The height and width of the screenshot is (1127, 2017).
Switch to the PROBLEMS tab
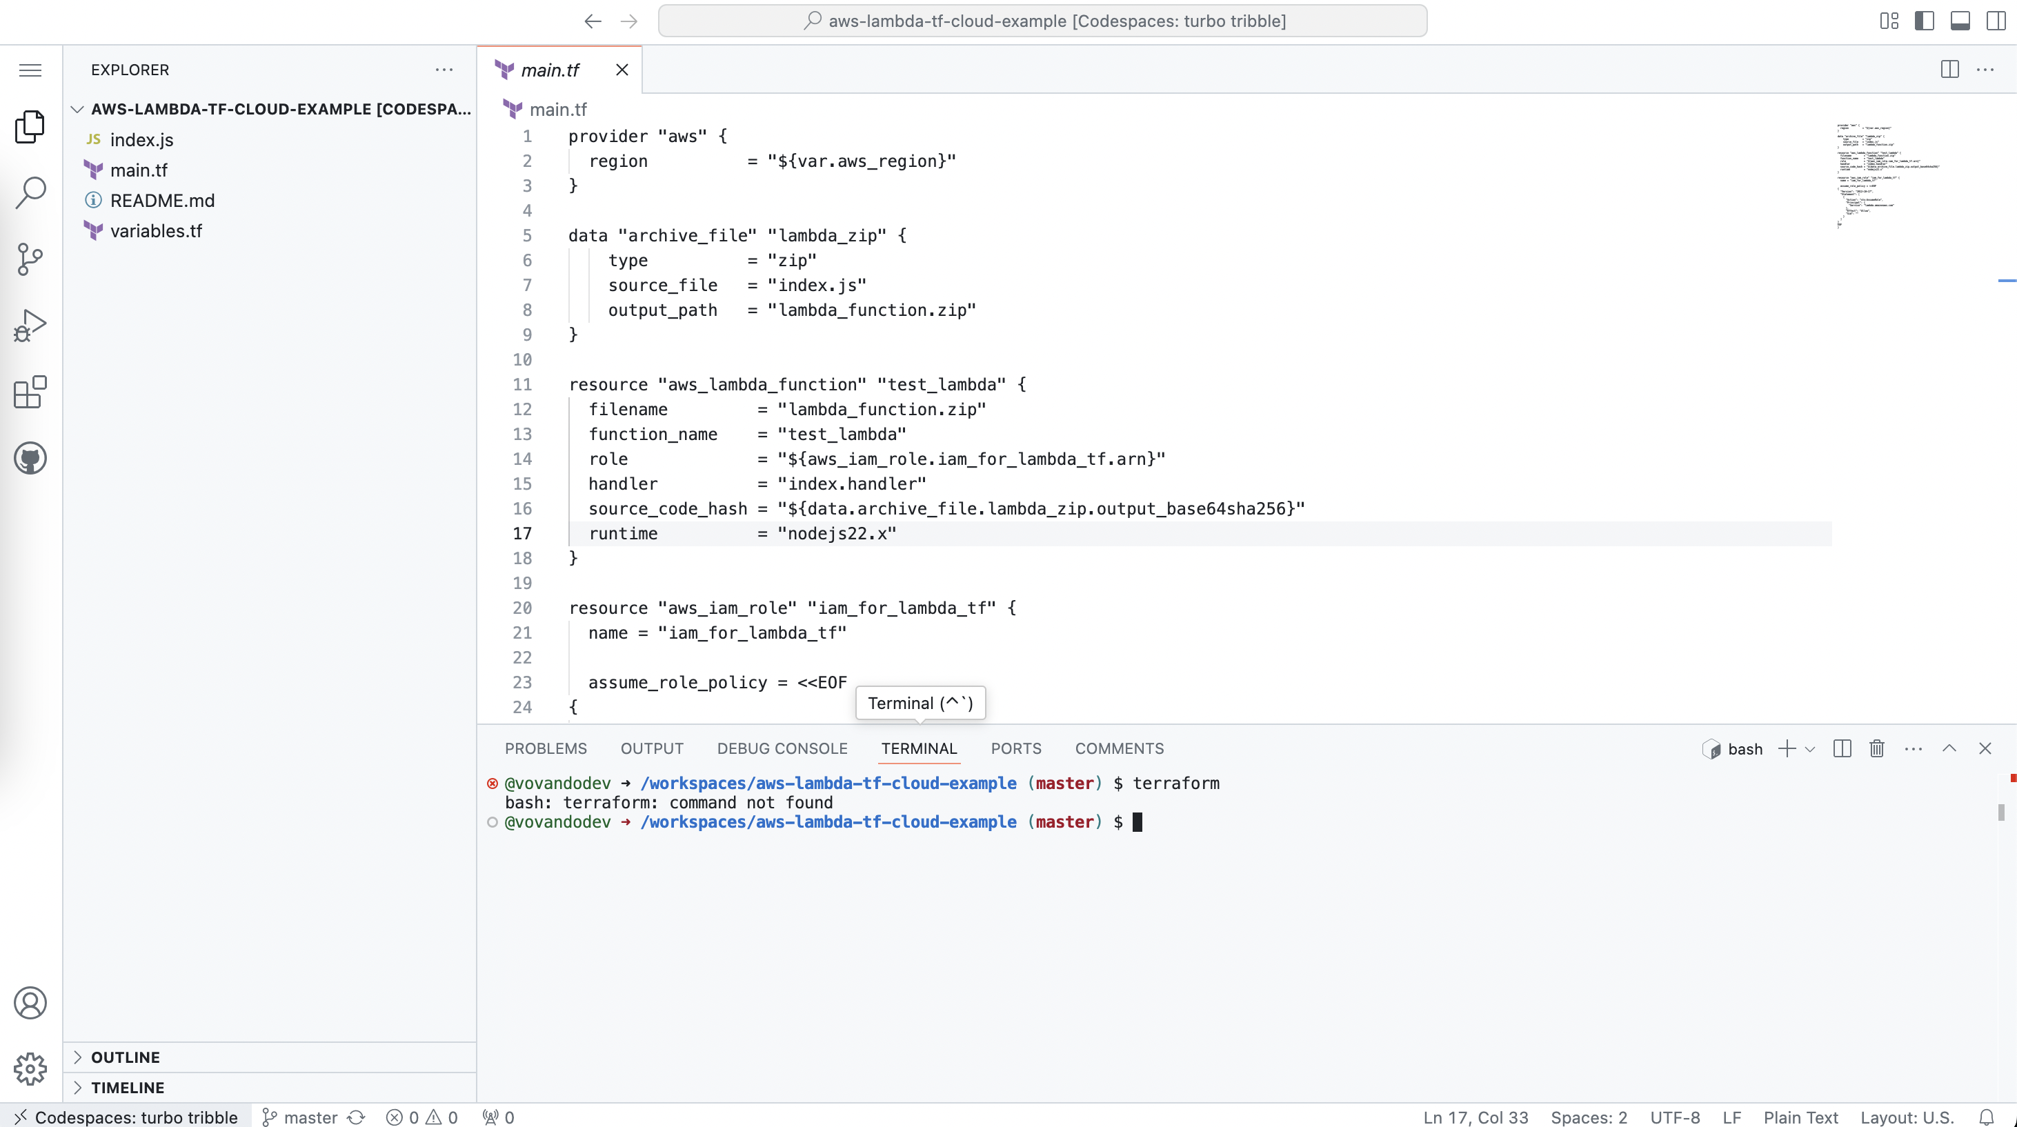546,748
